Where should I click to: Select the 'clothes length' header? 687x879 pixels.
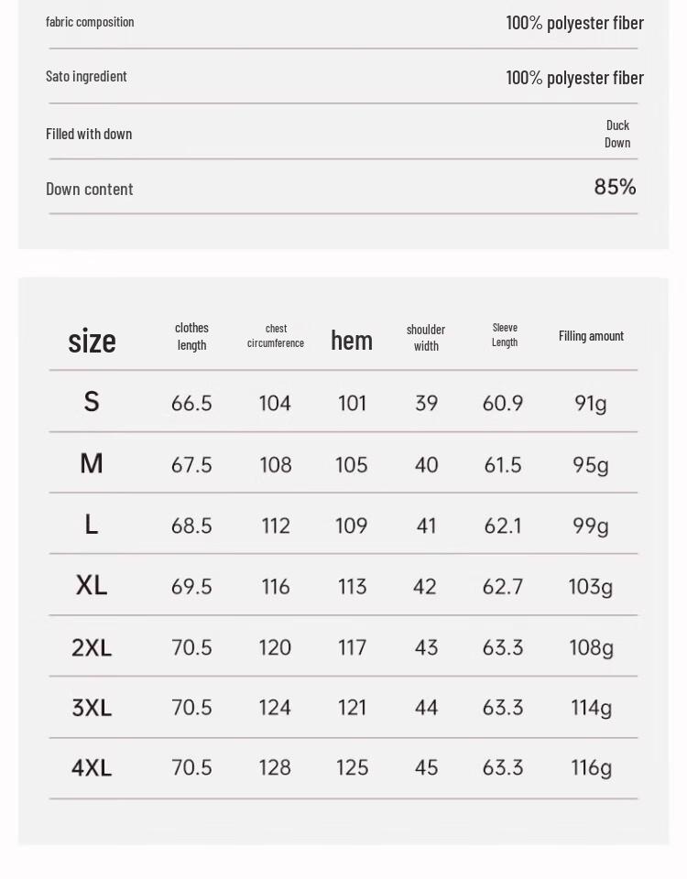coord(191,336)
